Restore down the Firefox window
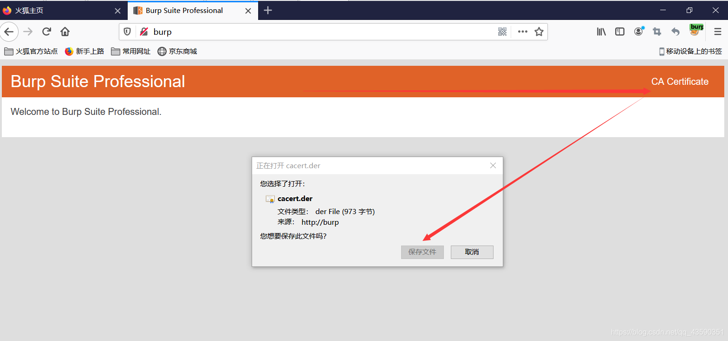 point(689,10)
